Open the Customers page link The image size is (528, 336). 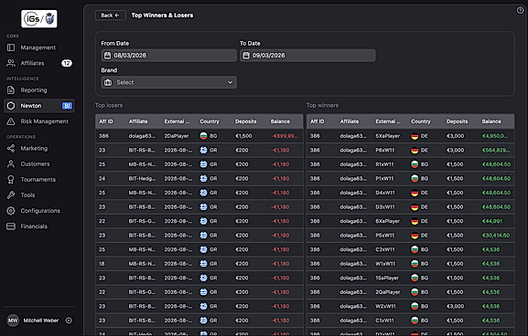coord(39,164)
